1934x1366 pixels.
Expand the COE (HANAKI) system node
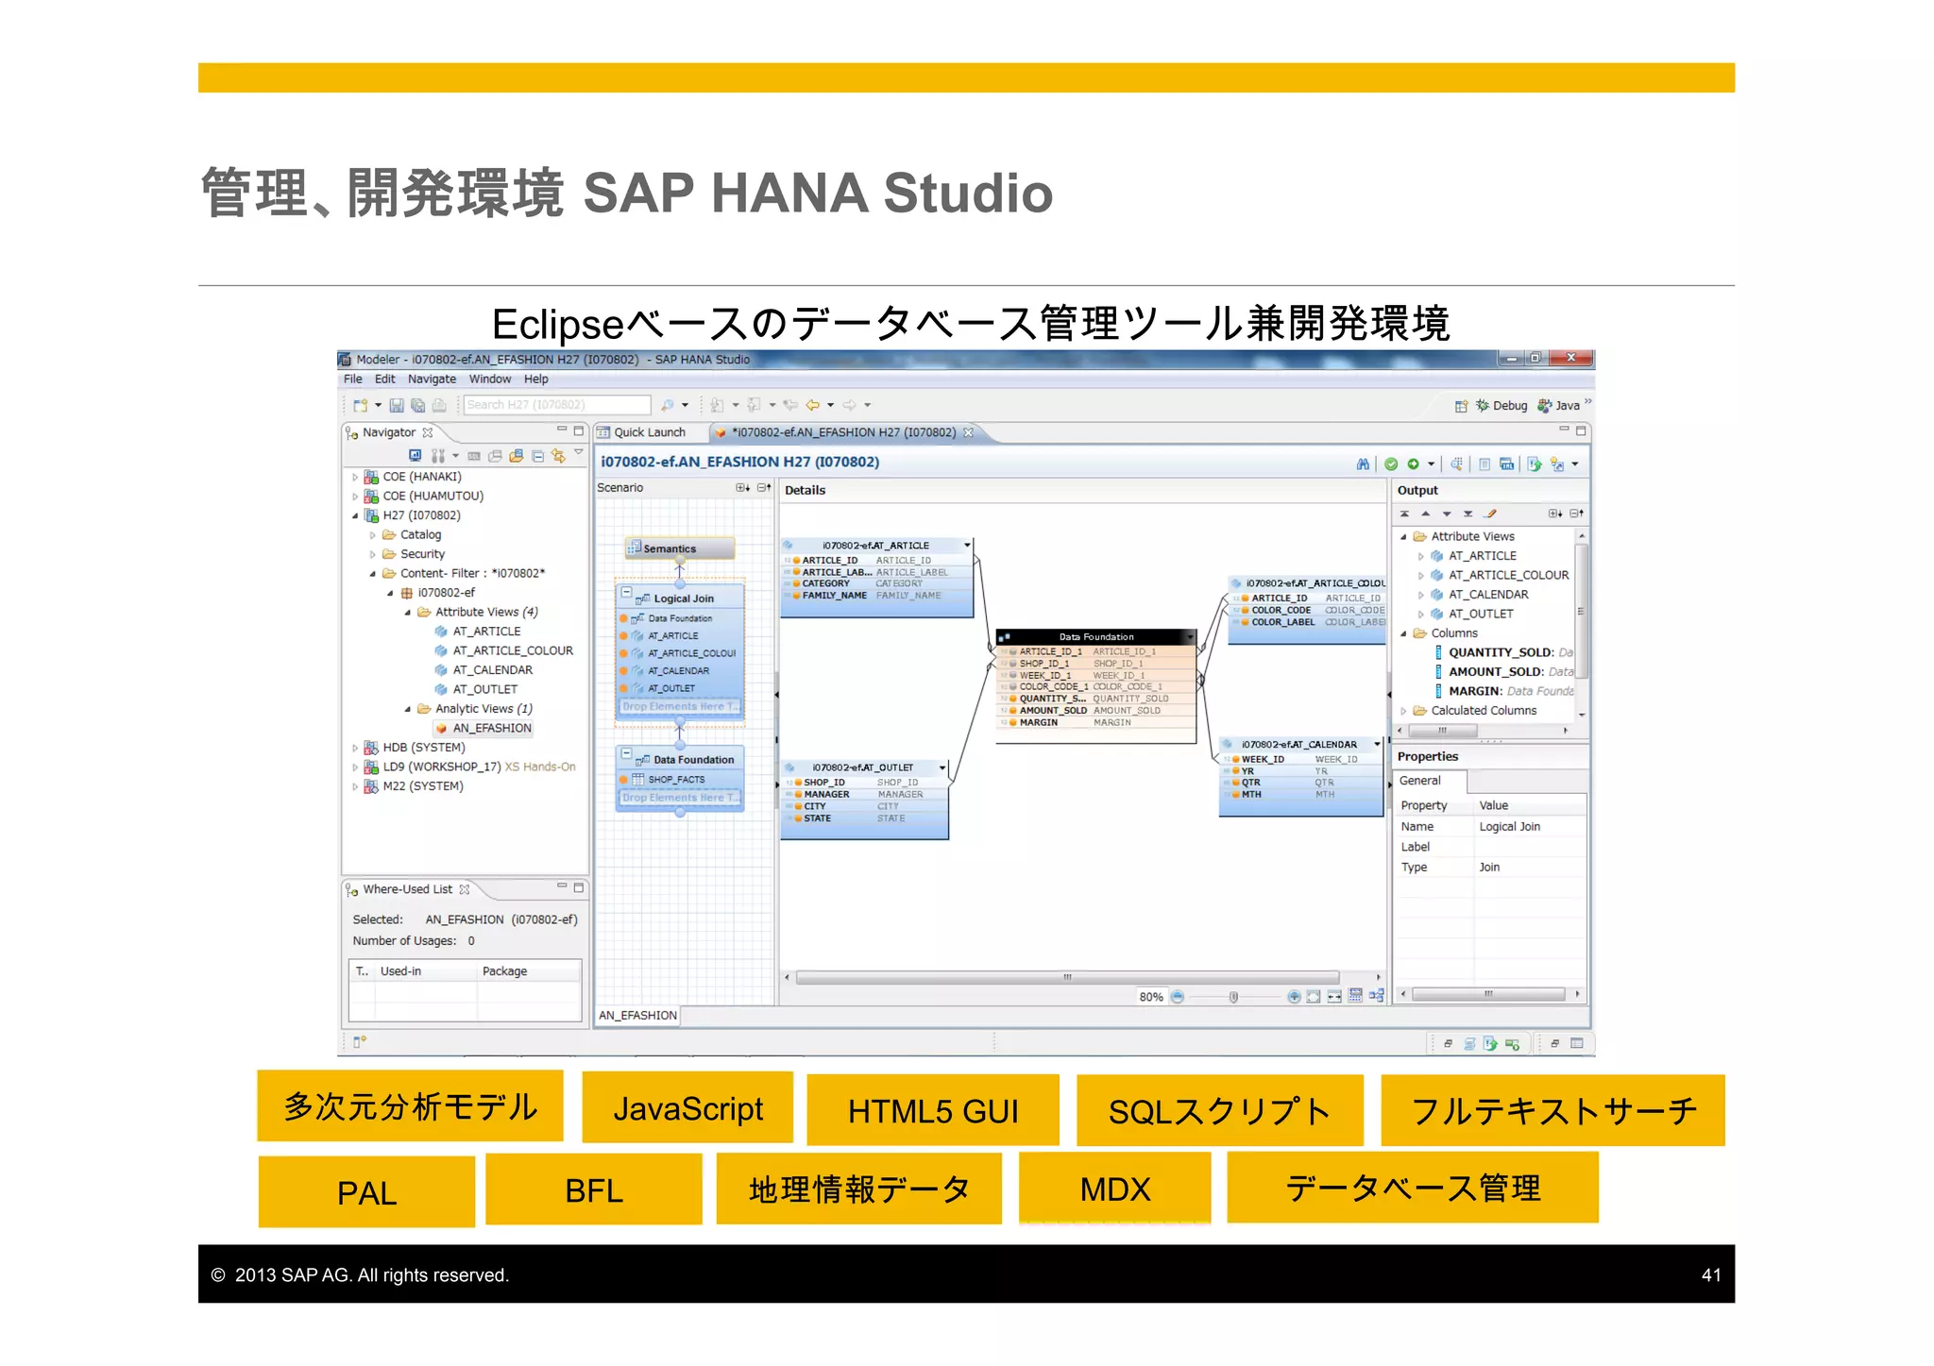[x=355, y=478]
